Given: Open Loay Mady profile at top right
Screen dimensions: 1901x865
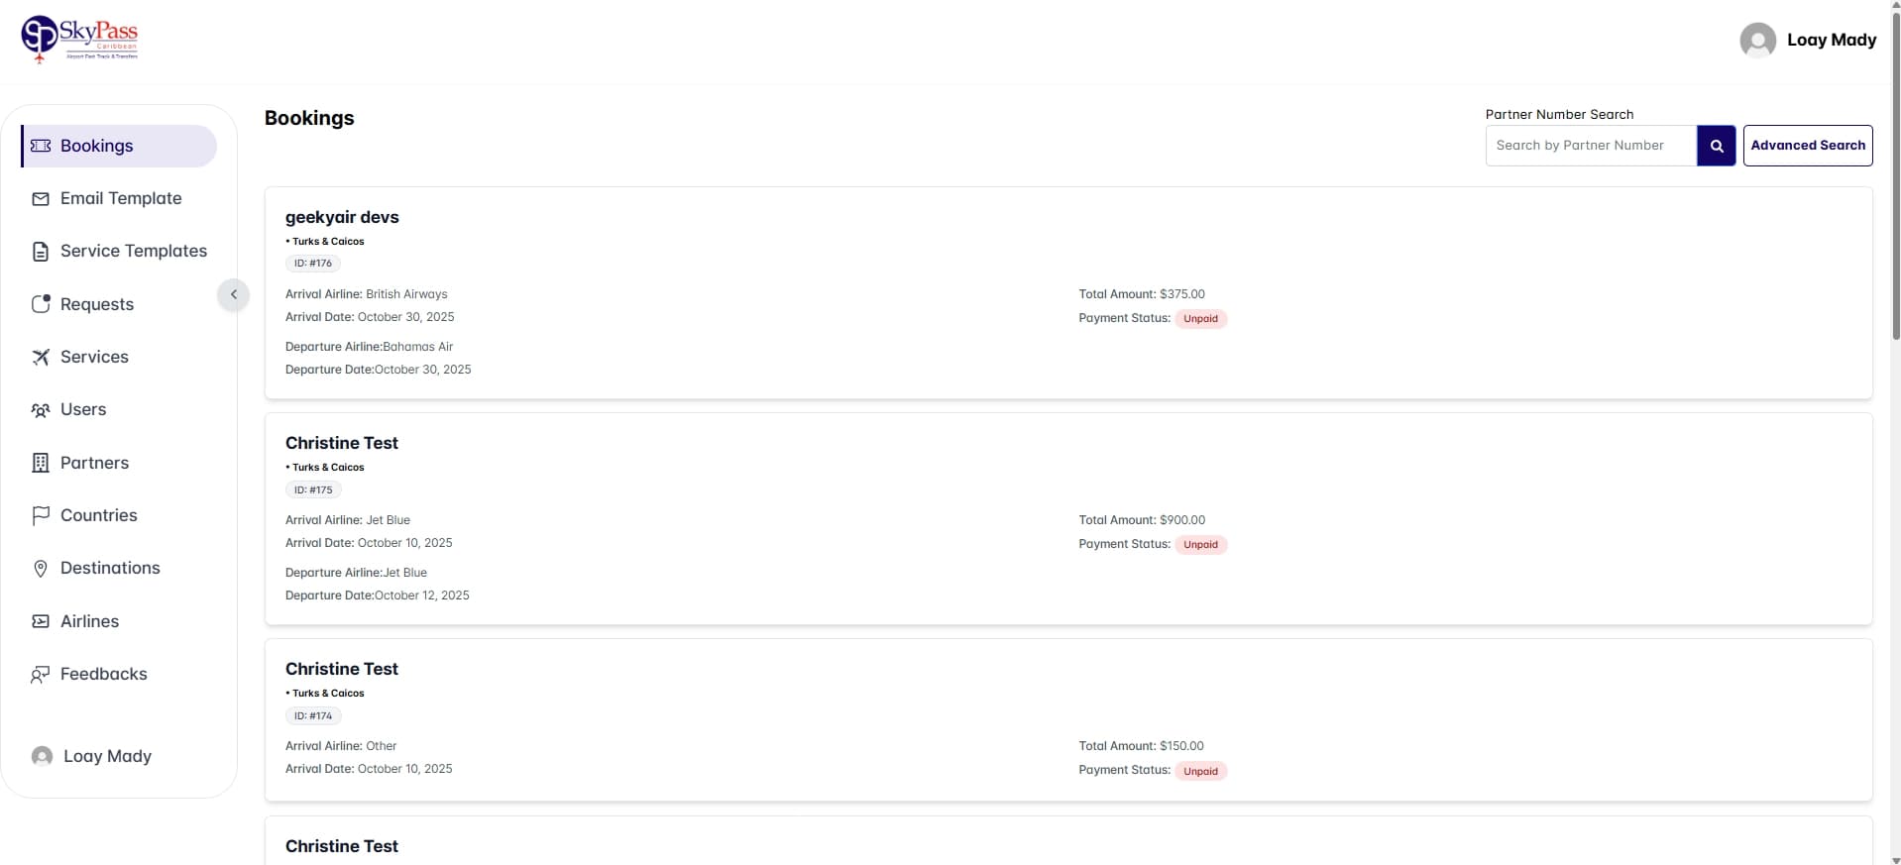Looking at the screenshot, I should point(1808,40).
